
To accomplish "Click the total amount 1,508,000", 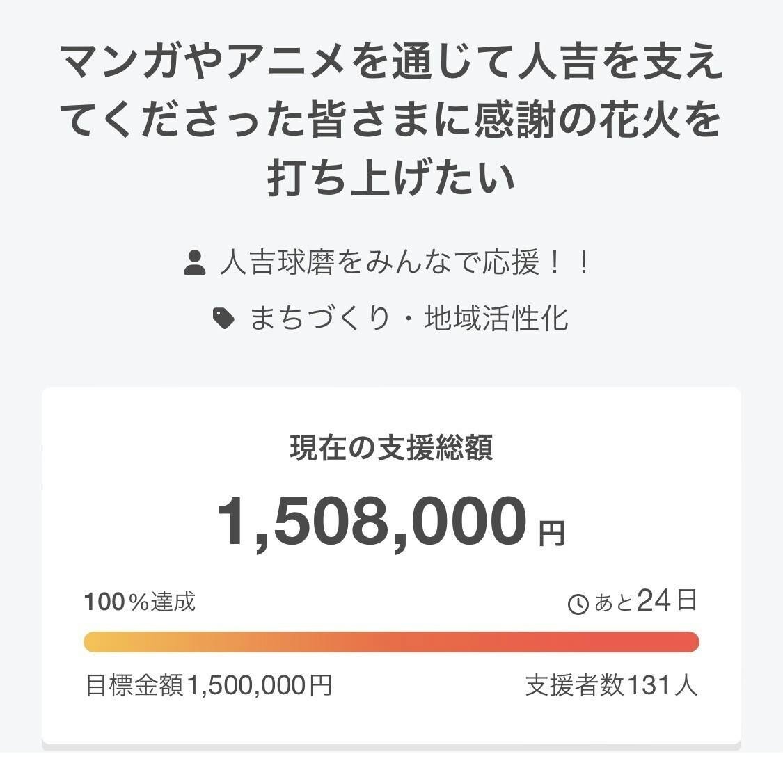I will tap(372, 522).
